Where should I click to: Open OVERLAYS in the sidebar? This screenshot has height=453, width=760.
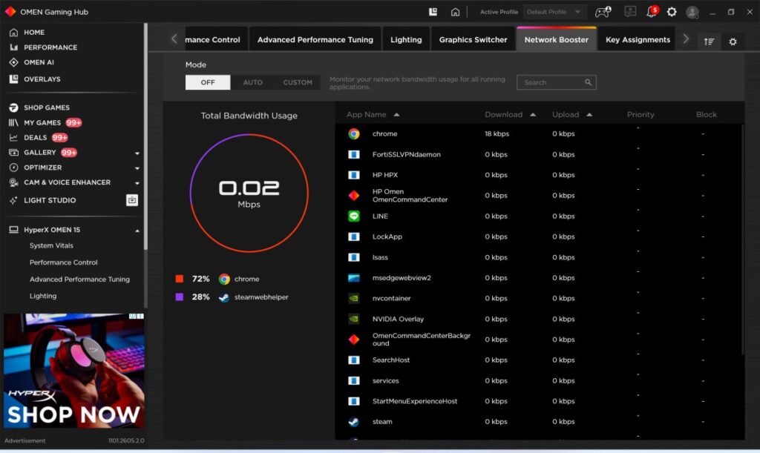(x=42, y=79)
